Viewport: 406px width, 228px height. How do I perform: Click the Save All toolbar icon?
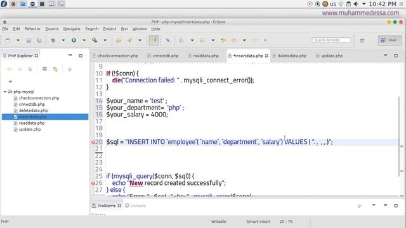(x=39, y=41)
